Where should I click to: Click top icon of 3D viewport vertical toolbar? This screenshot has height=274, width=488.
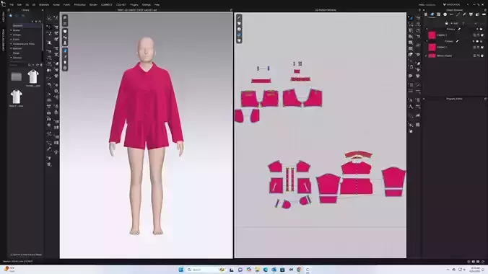point(65,18)
